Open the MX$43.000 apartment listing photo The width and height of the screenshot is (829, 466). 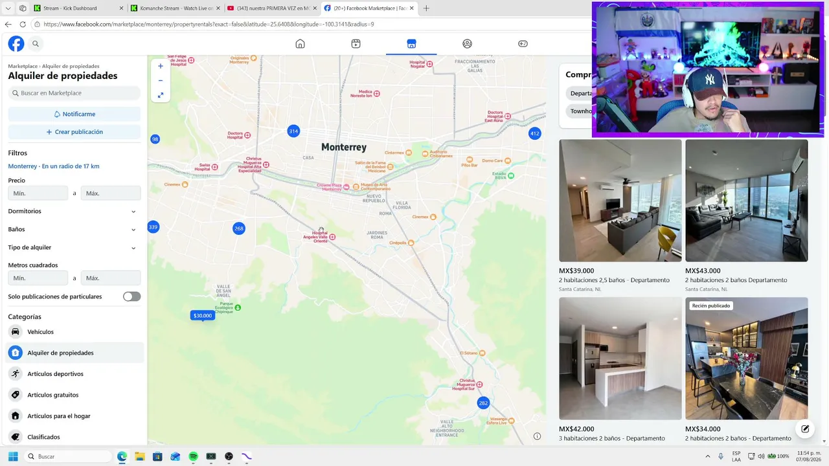click(x=747, y=201)
